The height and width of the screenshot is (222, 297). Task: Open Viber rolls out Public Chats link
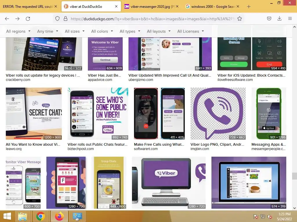97,145
